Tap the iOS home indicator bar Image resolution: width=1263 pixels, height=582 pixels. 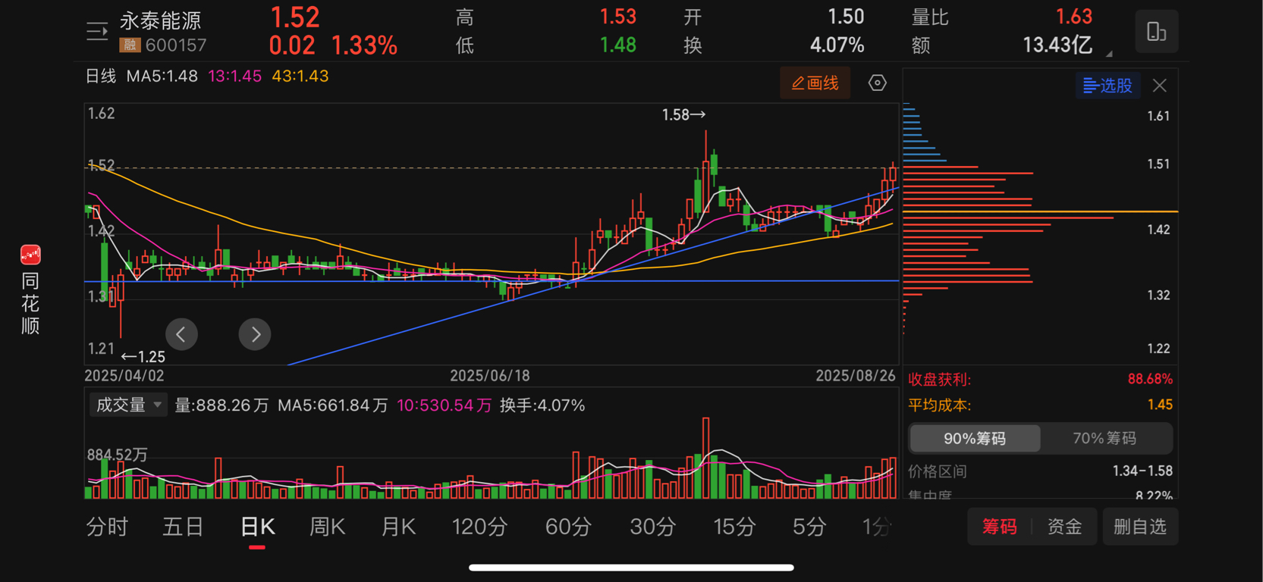point(631,567)
